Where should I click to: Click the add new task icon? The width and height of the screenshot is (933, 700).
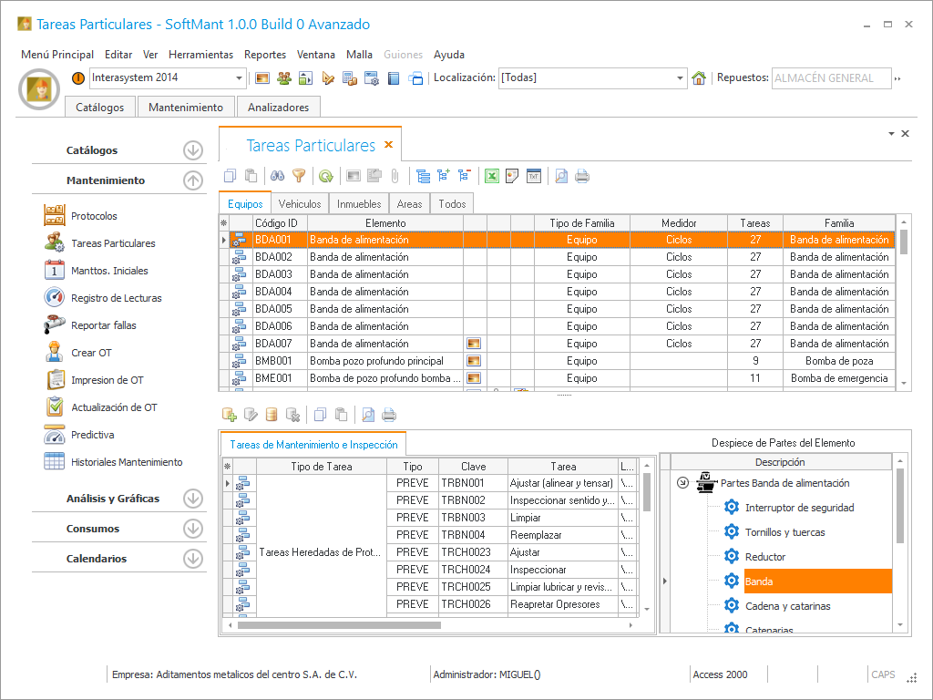coord(230,415)
